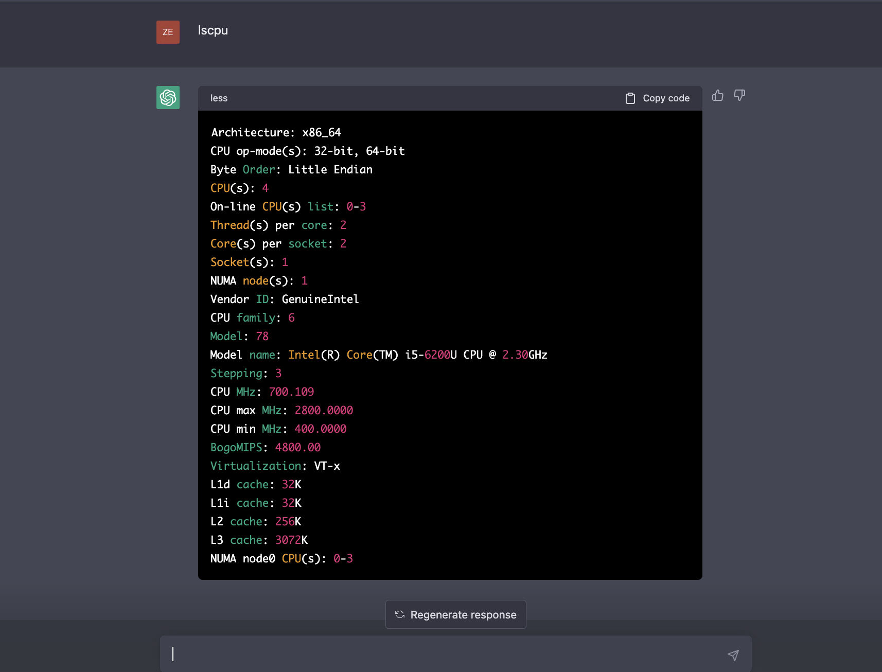The image size is (882, 672).
Task: Click the 'Core(s) per socket: 2' line
Action: [x=278, y=244]
